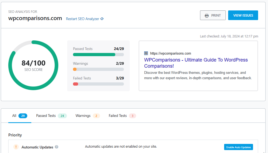The image size is (268, 153).
Task: Click the Restart SEO Analyzer link
Action: (83, 19)
